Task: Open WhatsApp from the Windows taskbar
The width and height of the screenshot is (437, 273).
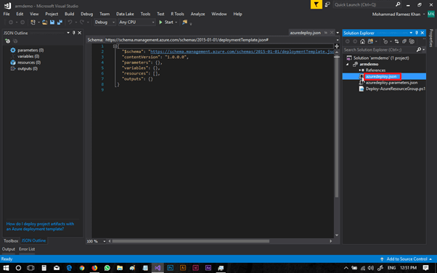Action: (x=107, y=268)
